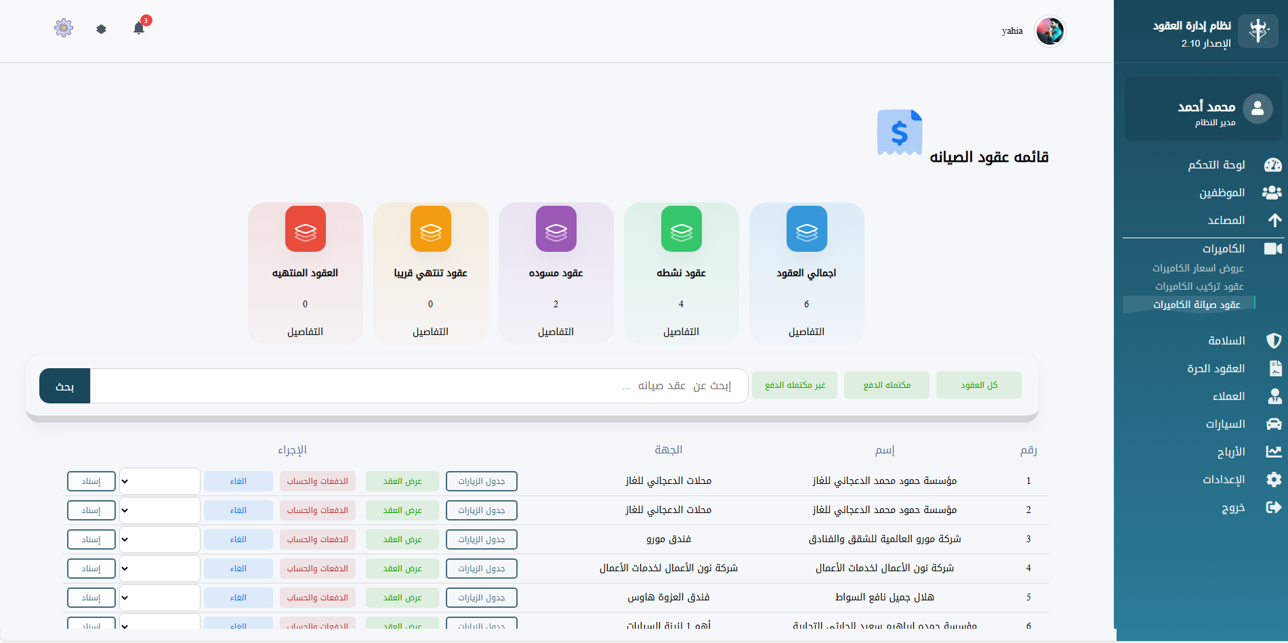Open التفاصيل on the العقود المنتهيه card

pyautogui.click(x=305, y=331)
